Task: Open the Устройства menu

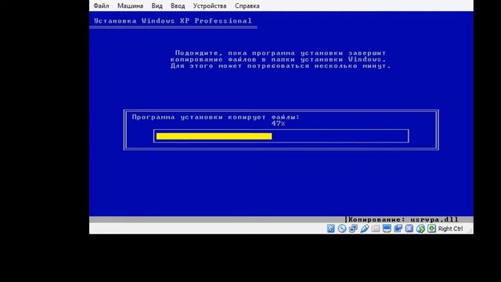Action: [x=210, y=5]
